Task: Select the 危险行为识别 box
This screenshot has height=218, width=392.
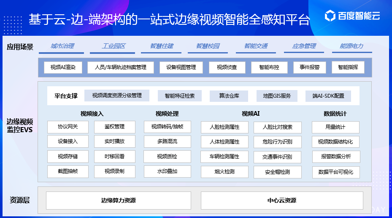Action: point(278,142)
